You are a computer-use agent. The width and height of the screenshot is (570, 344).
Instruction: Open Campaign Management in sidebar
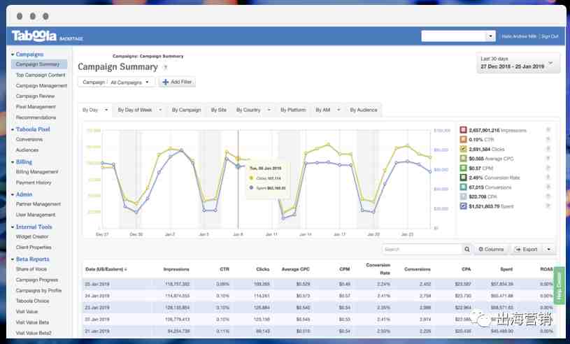pyautogui.click(x=41, y=86)
